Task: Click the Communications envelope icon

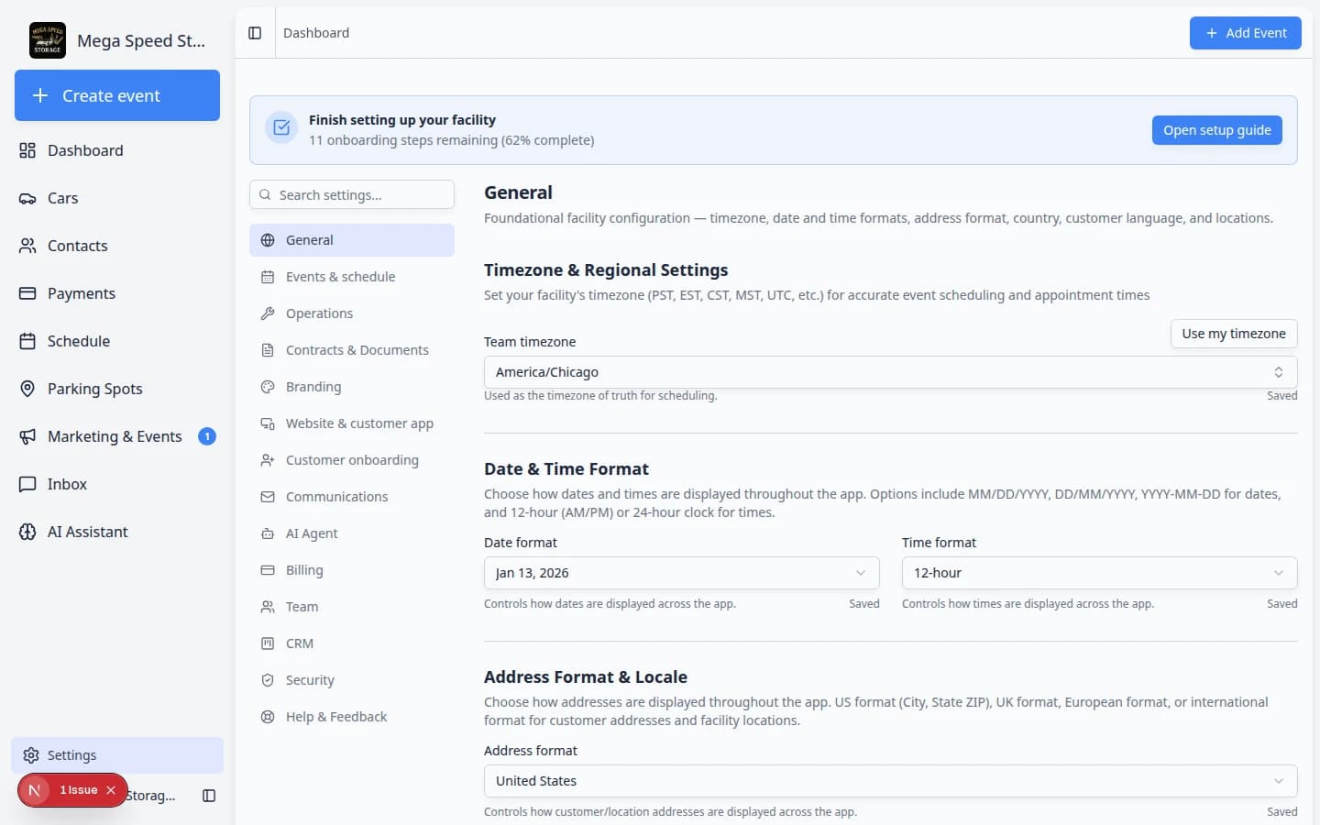Action: 268,497
